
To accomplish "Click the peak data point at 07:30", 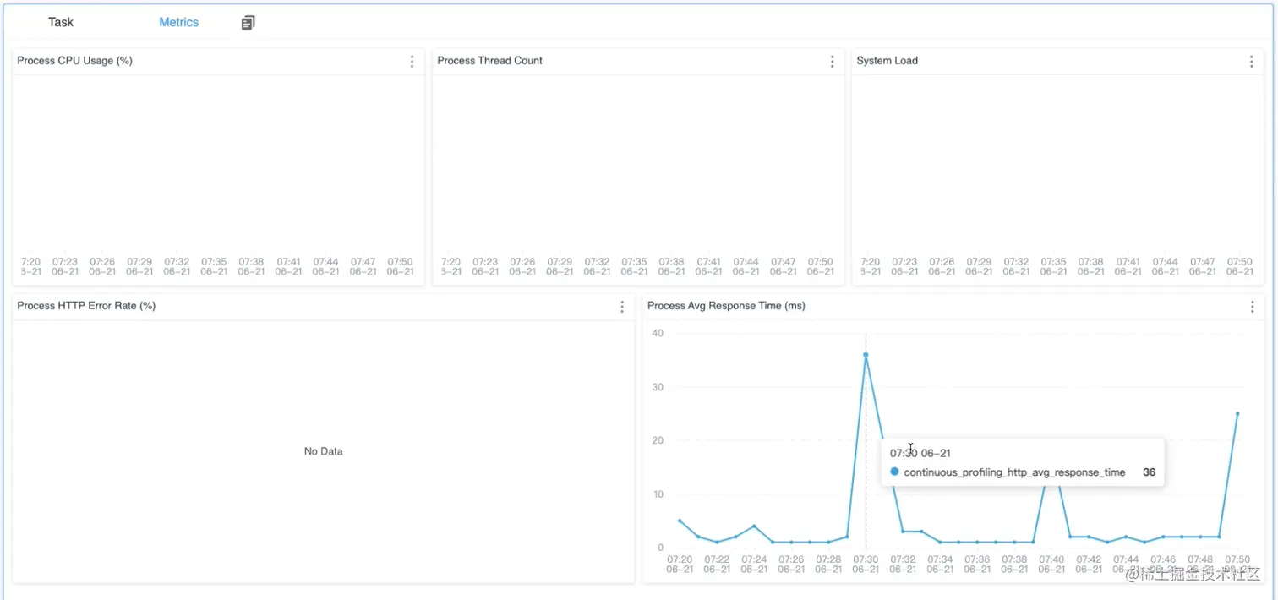I will click(866, 355).
